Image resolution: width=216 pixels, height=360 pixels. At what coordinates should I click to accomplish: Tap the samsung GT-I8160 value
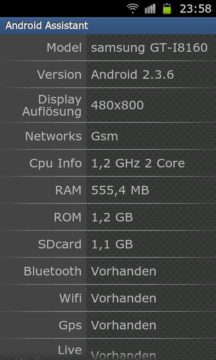(x=149, y=48)
